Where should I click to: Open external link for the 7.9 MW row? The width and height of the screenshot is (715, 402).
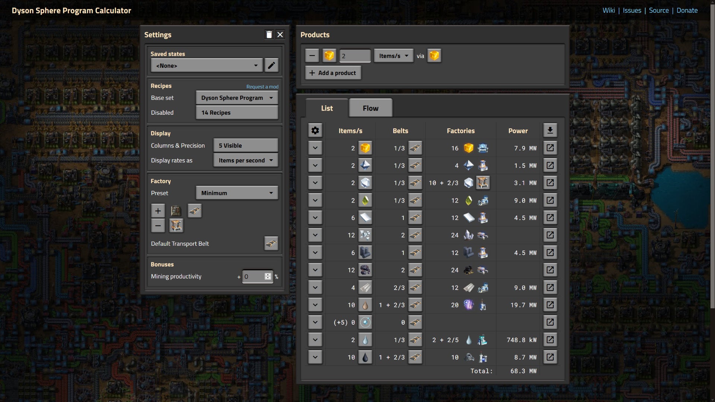[550, 148]
